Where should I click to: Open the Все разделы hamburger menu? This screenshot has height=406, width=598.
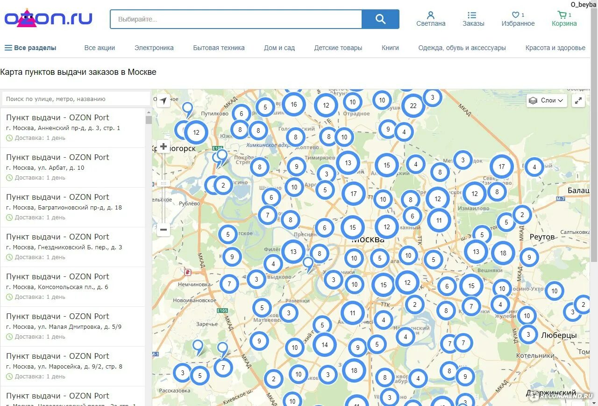click(30, 48)
